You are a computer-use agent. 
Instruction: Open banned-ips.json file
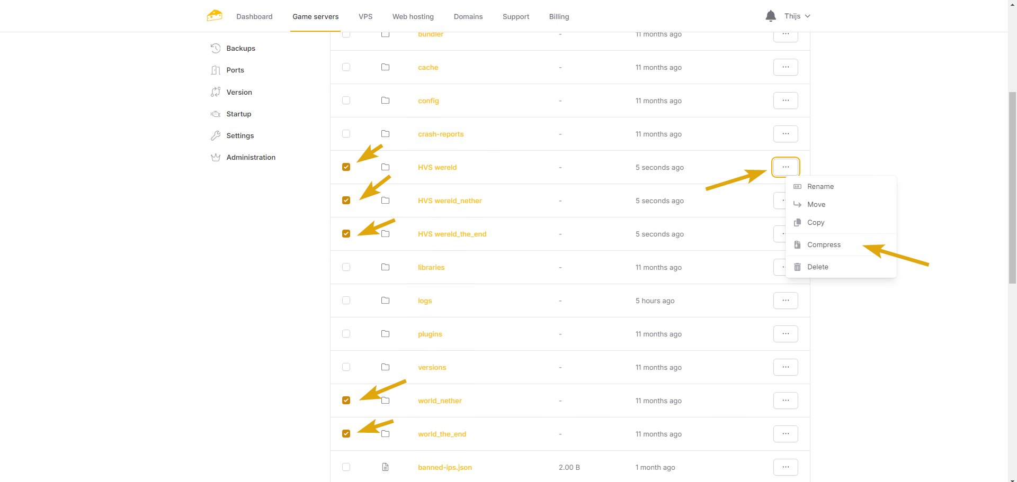click(x=444, y=467)
